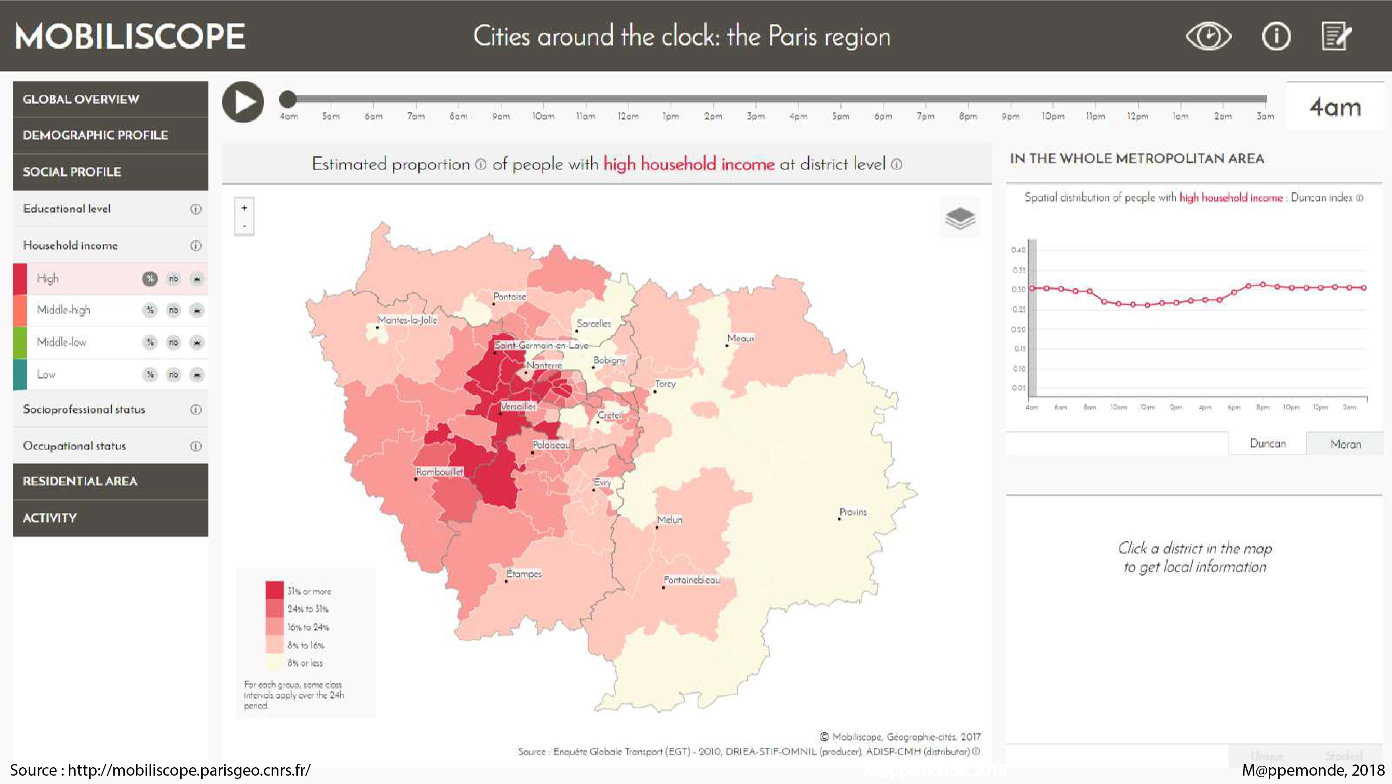Screen dimensions: 1392x784
Task: Open the Activity menu section
Action: tap(110, 517)
